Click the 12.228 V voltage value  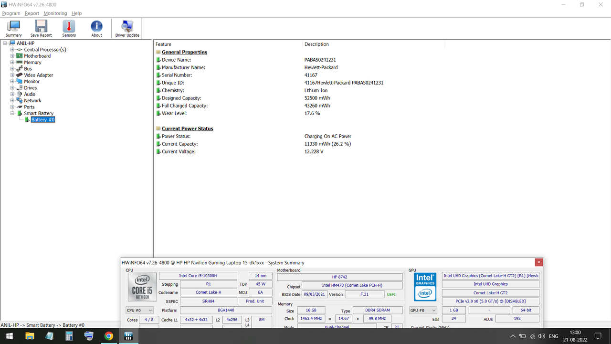(314, 151)
